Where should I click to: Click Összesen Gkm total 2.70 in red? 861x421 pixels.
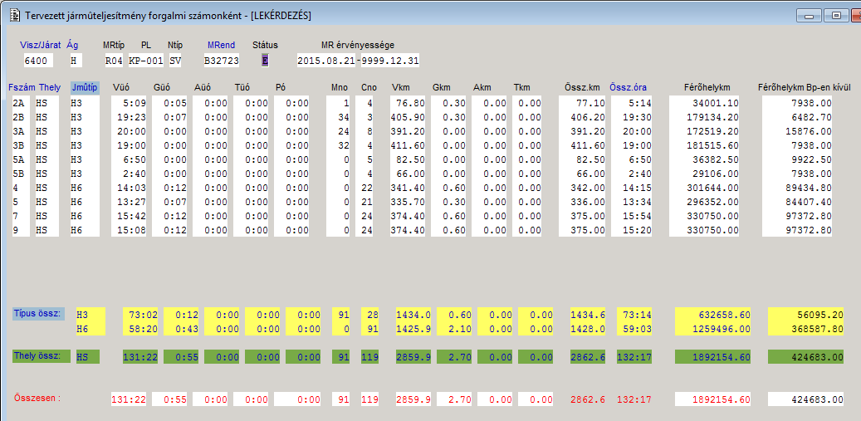453,399
